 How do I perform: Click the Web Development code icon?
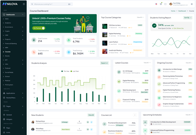(x=119, y=91)
